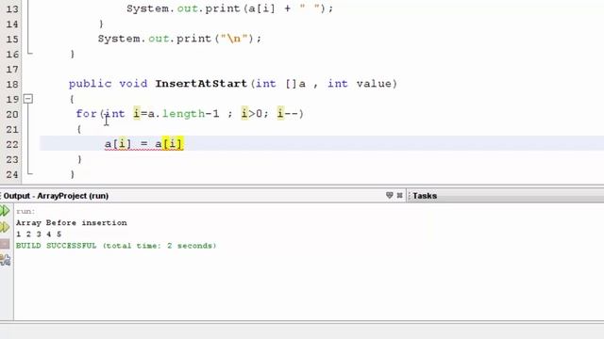This screenshot has width=604, height=339.
Task: Click 'length' in the for loop
Action: pos(184,114)
